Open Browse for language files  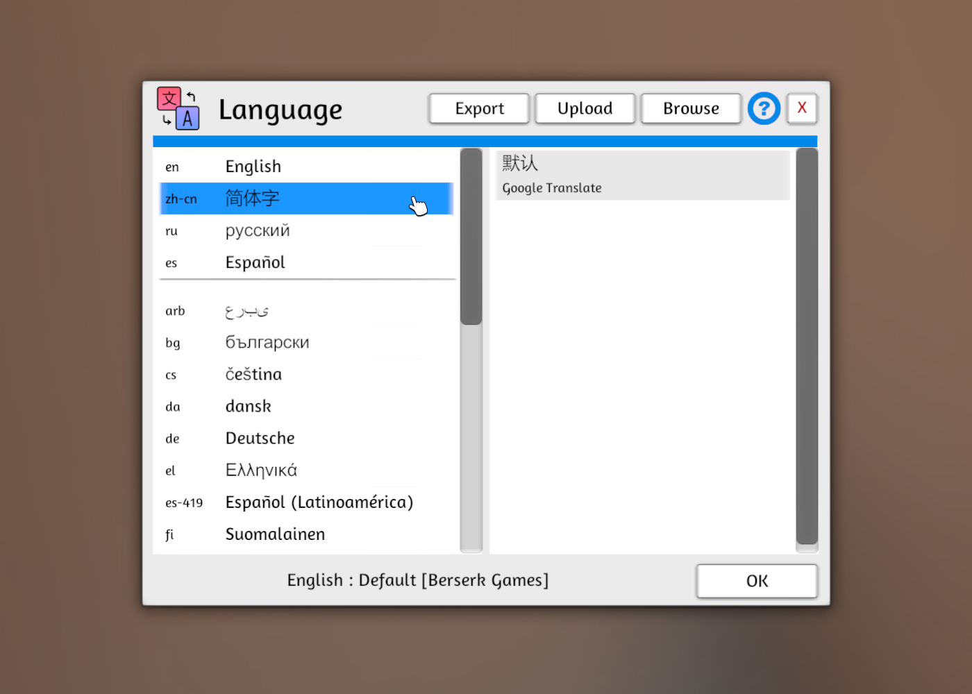click(x=691, y=109)
